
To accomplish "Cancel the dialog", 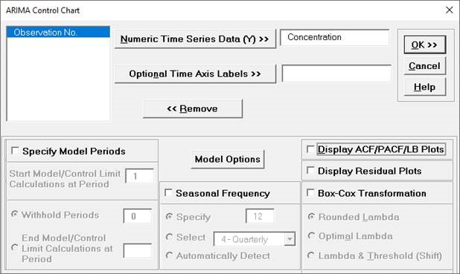I will pyautogui.click(x=424, y=66).
